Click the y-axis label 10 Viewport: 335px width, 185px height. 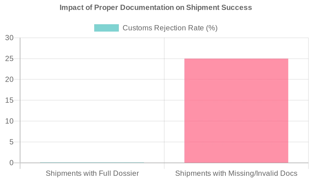click(9, 121)
